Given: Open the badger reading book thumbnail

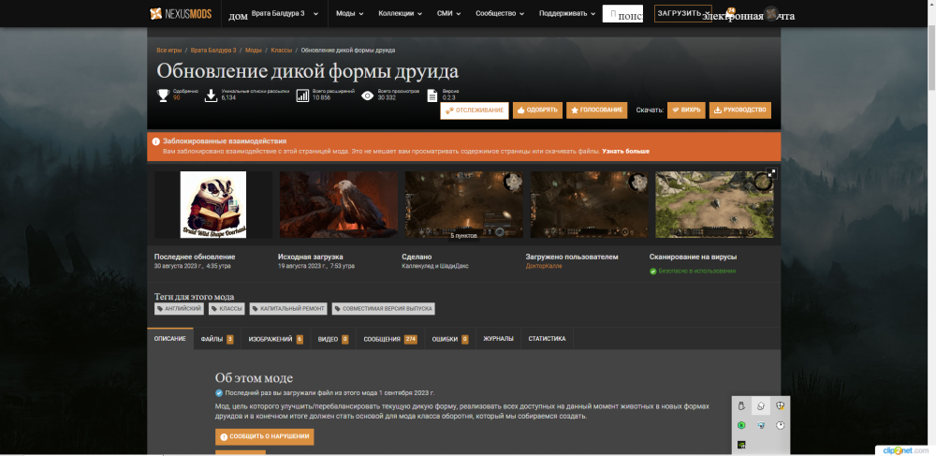Looking at the screenshot, I should [x=213, y=205].
